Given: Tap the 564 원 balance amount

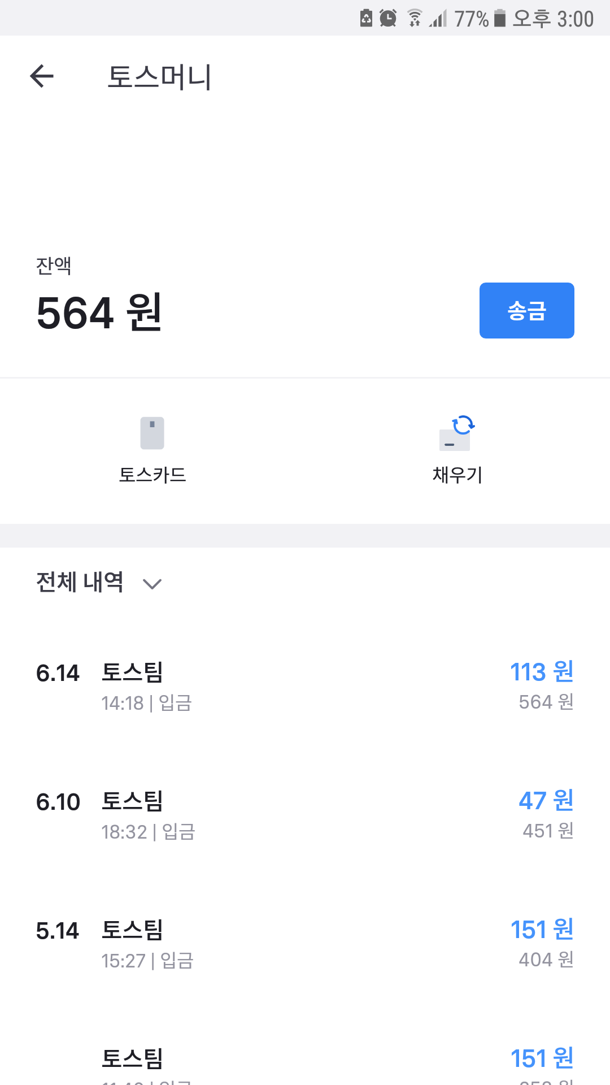Looking at the screenshot, I should [x=99, y=313].
